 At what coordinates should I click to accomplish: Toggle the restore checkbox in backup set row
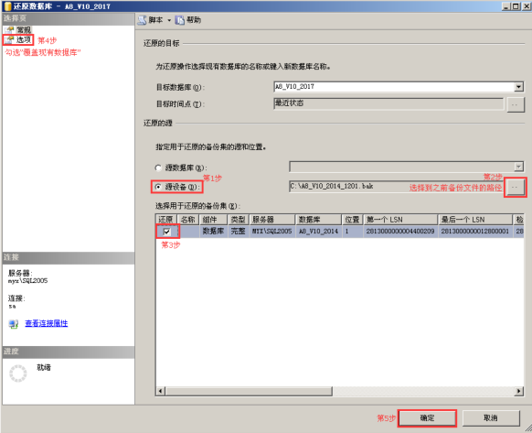[x=166, y=232]
